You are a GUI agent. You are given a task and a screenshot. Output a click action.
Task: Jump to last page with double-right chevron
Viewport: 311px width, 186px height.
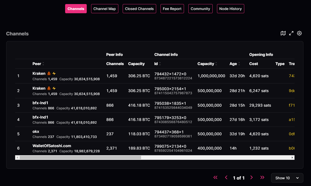pyautogui.click(x=262, y=177)
